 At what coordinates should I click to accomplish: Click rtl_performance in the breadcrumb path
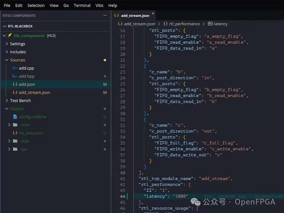[184, 24]
